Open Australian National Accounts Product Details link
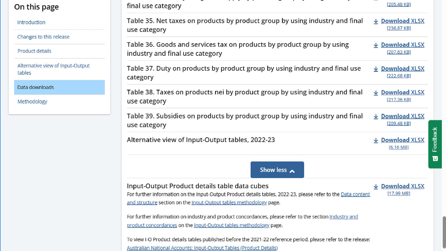Screen dimensions: 446x251 [202, 248]
